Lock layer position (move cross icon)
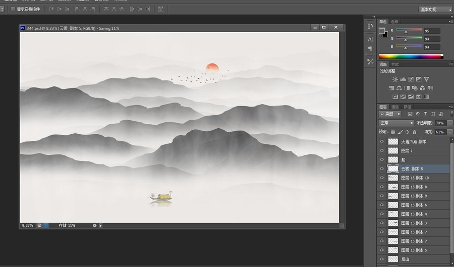This screenshot has height=267, width=454. (407, 132)
